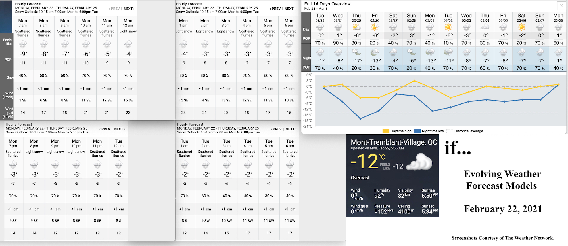Click the Mon 12 pm light snow icon

(x=128, y=44)
